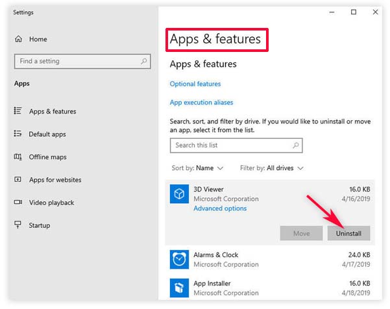Click the greyed Move button

[302, 233]
